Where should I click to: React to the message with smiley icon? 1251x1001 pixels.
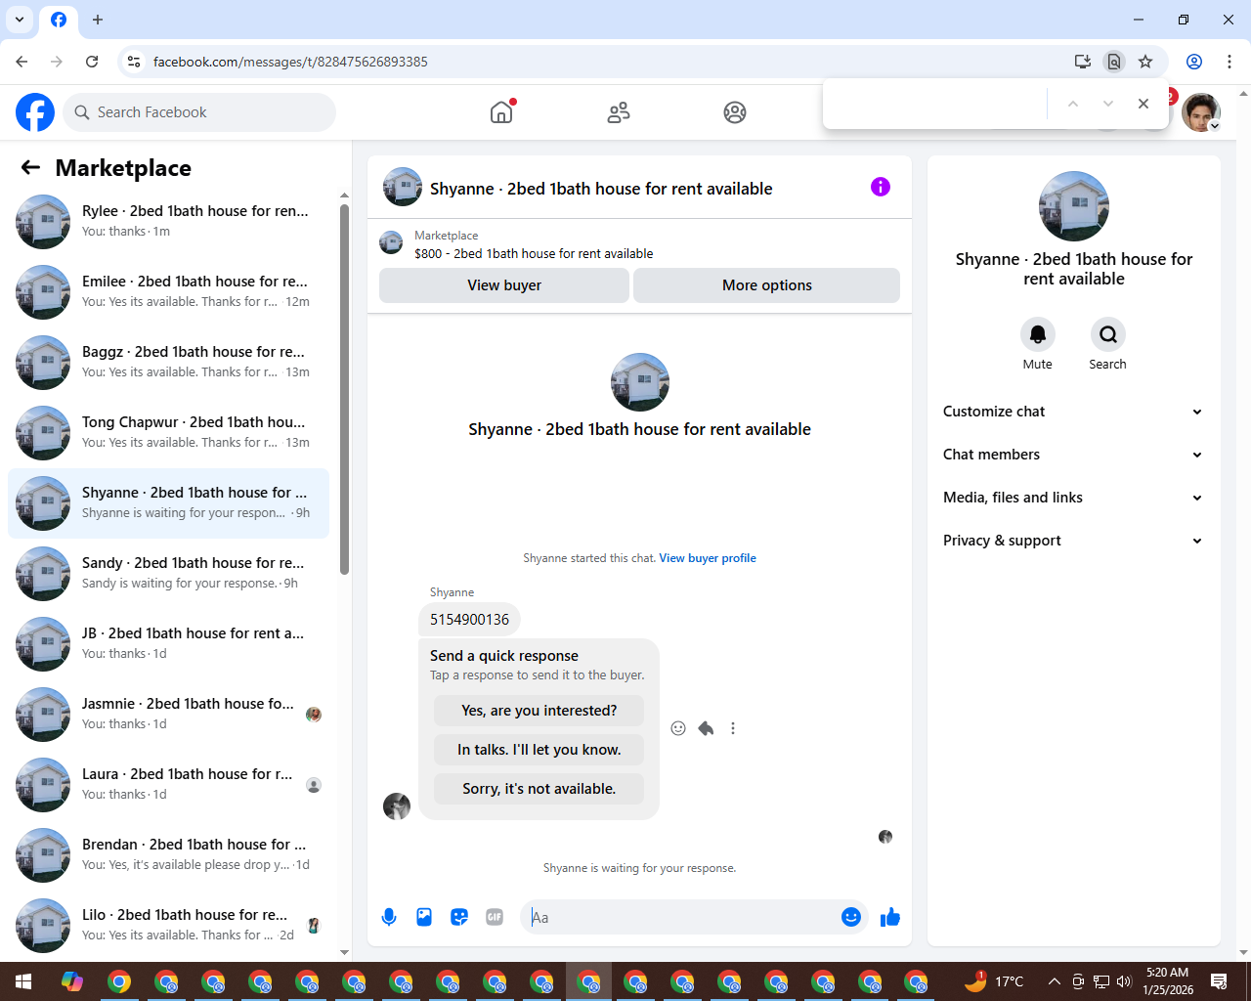point(678,728)
